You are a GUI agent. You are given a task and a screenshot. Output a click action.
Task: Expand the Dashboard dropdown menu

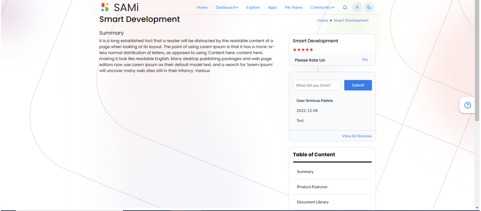click(227, 7)
